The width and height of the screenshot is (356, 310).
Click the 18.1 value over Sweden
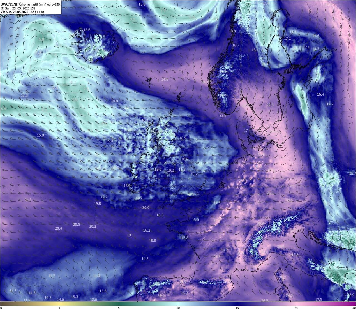[255, 50]
